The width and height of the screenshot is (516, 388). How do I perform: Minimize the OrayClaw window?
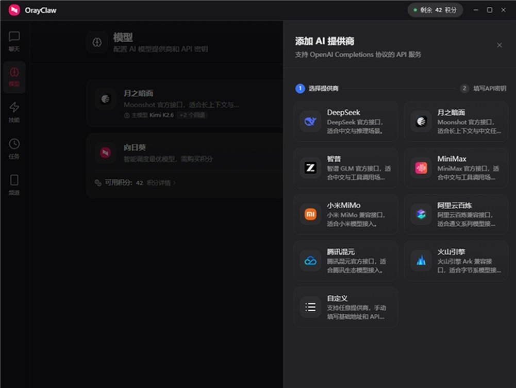click(476, 10)
